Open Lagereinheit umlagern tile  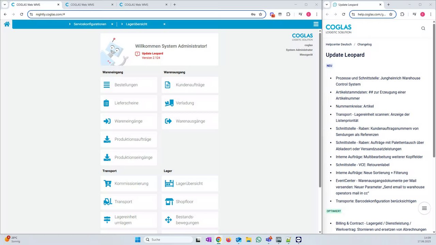tap(129, 220)
